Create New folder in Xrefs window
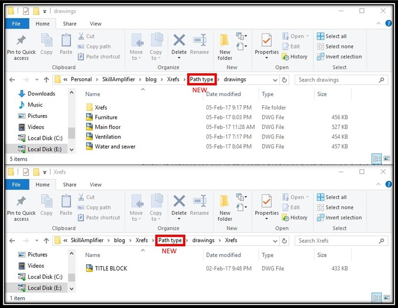 [x=225, y=208]
